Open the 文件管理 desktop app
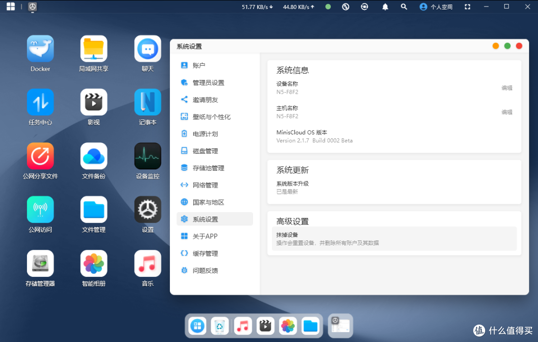Screen dimensions: 538x342 coord(94,210)
